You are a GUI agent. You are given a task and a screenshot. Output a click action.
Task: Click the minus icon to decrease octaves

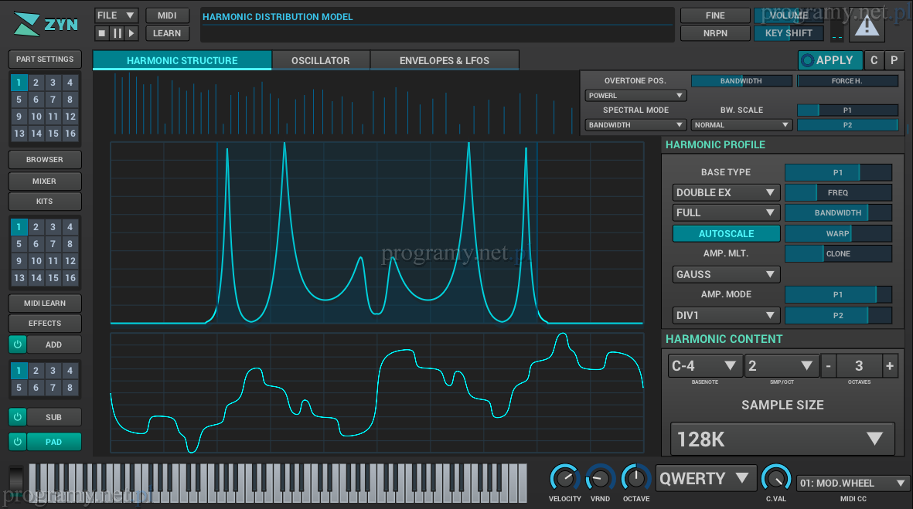point(828,366)
